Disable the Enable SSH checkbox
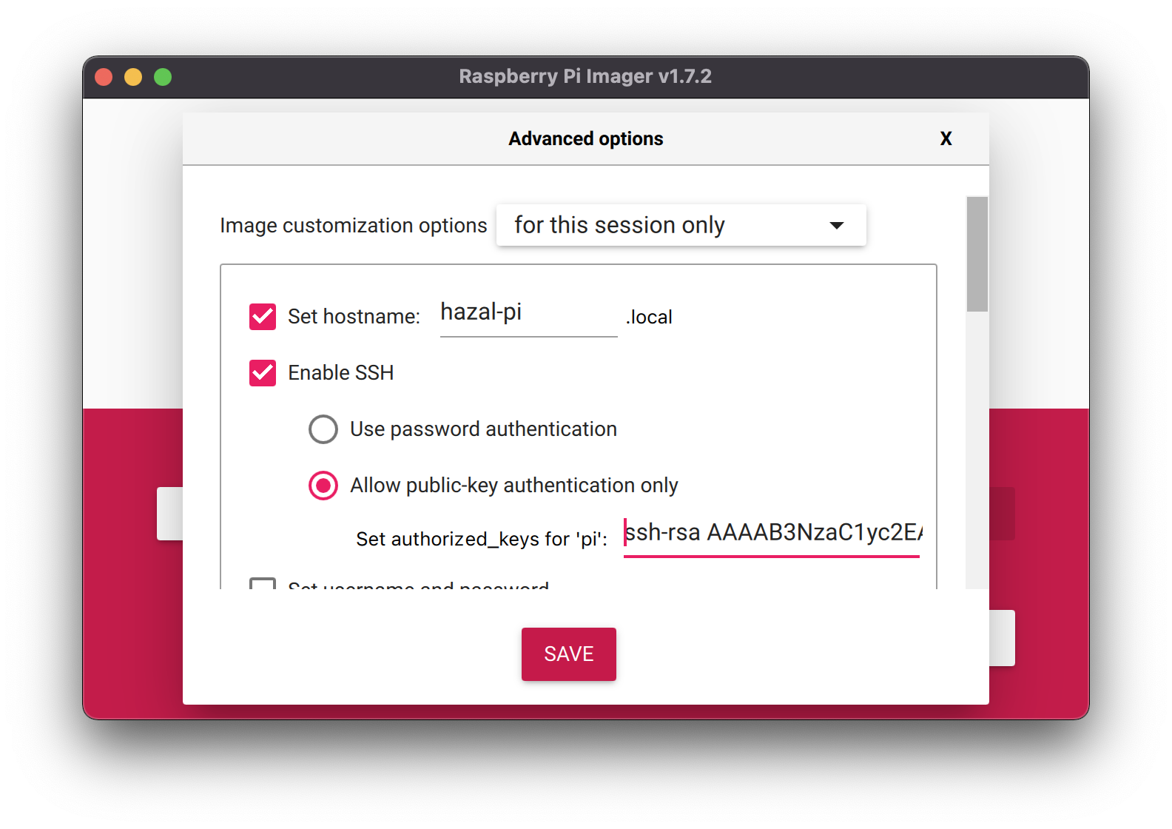 click(263, 373)
